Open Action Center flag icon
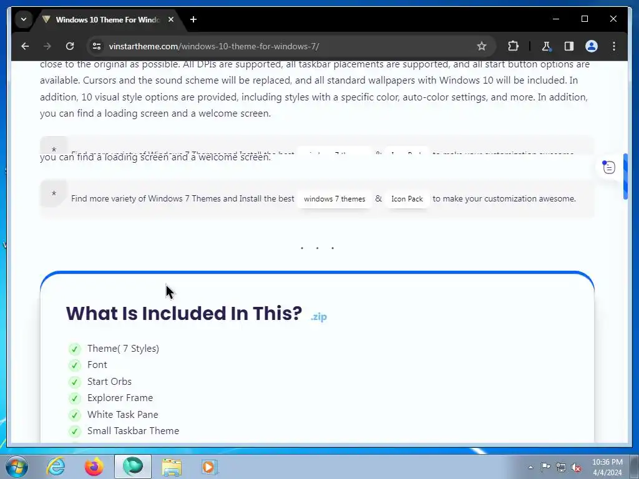 (x=545, y=467)
